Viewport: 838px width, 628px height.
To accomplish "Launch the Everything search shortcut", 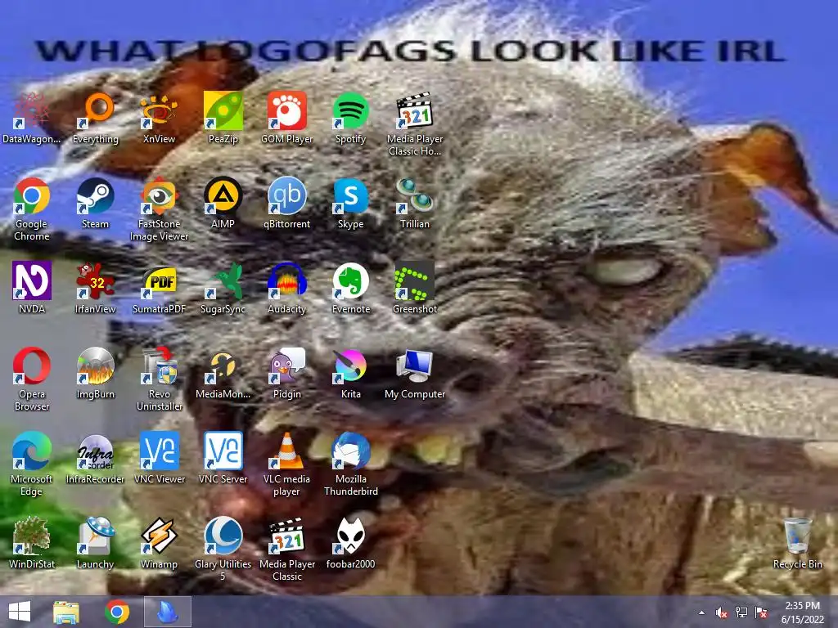I will pyautogui.click(x=96, y=119).
